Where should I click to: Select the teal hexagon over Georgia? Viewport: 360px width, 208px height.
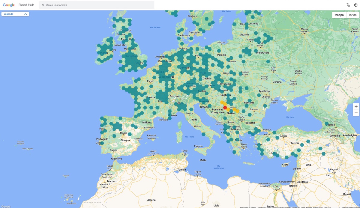[326, 123]
